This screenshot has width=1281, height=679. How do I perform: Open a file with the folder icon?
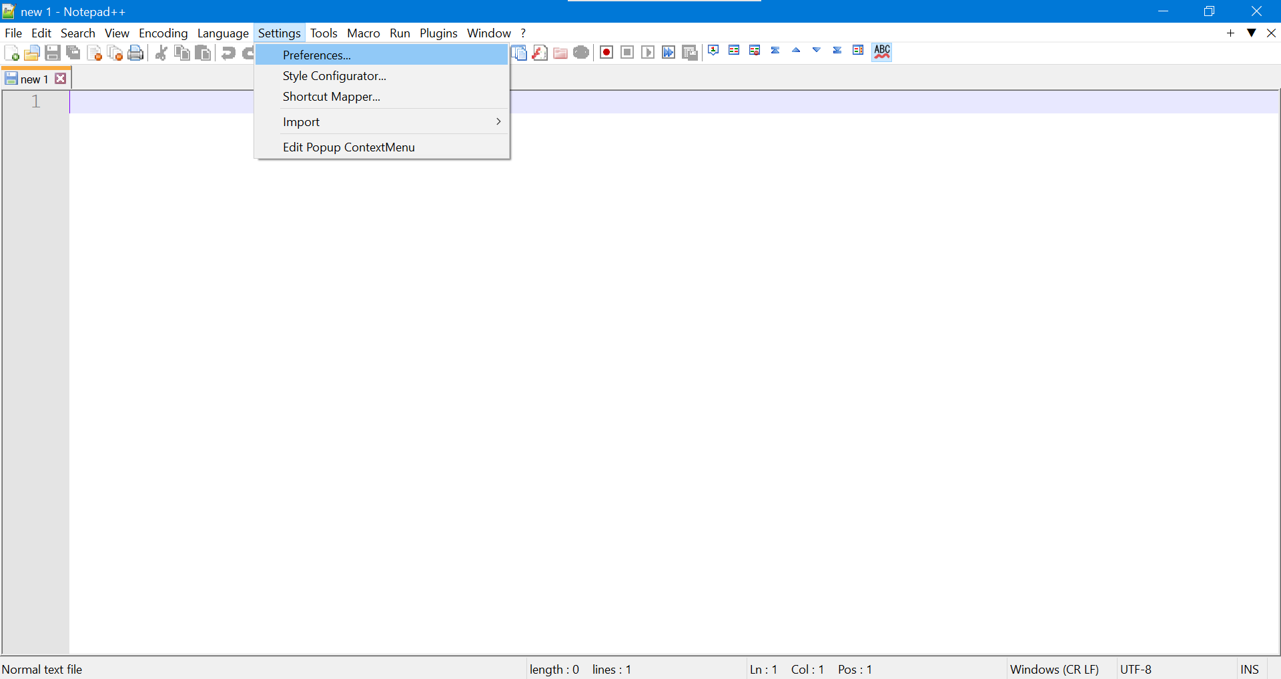[x=31, y=53]
